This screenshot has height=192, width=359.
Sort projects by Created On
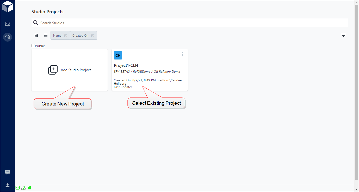[83, 35]
